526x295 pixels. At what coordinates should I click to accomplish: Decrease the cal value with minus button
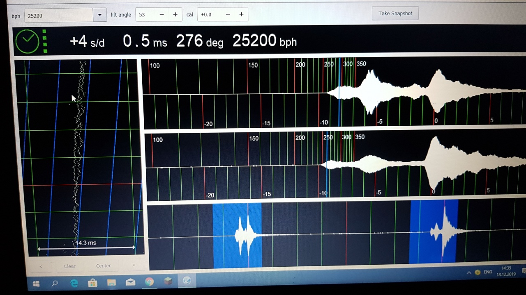[228, 15]
